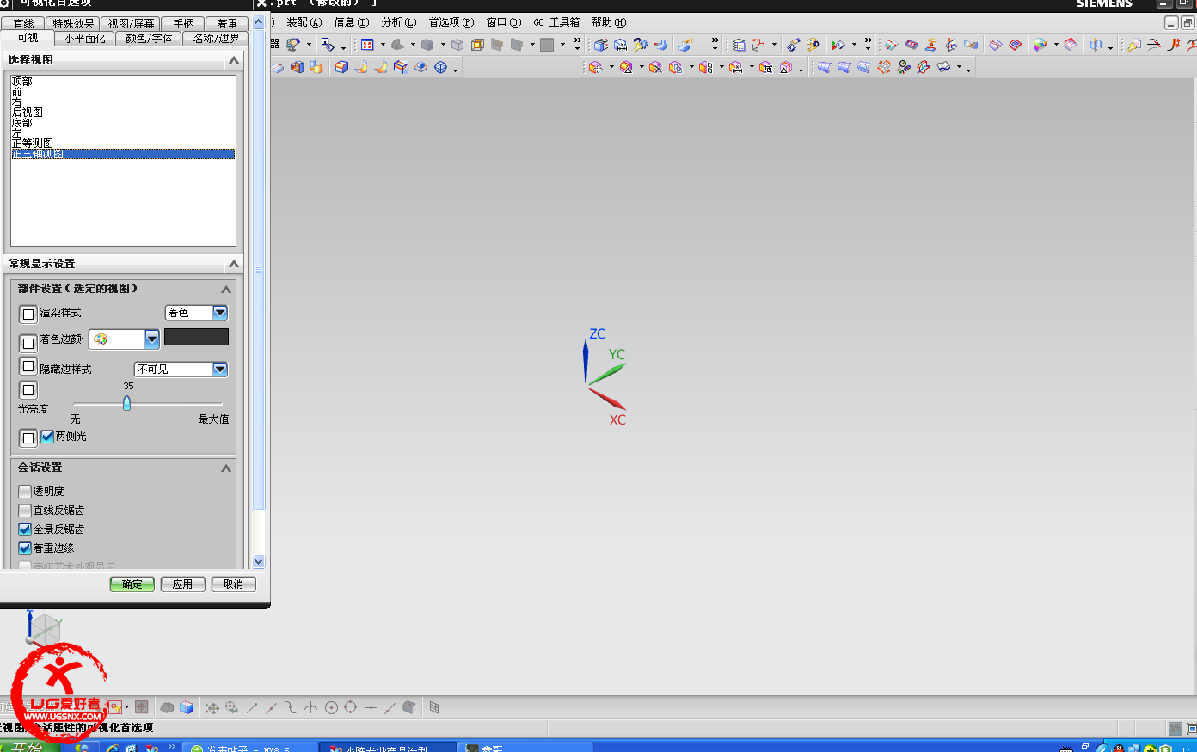The height and width of the screenshot is (752, 1197).
Task: Click the orange grid surface icon
Action: coord(884,67)
